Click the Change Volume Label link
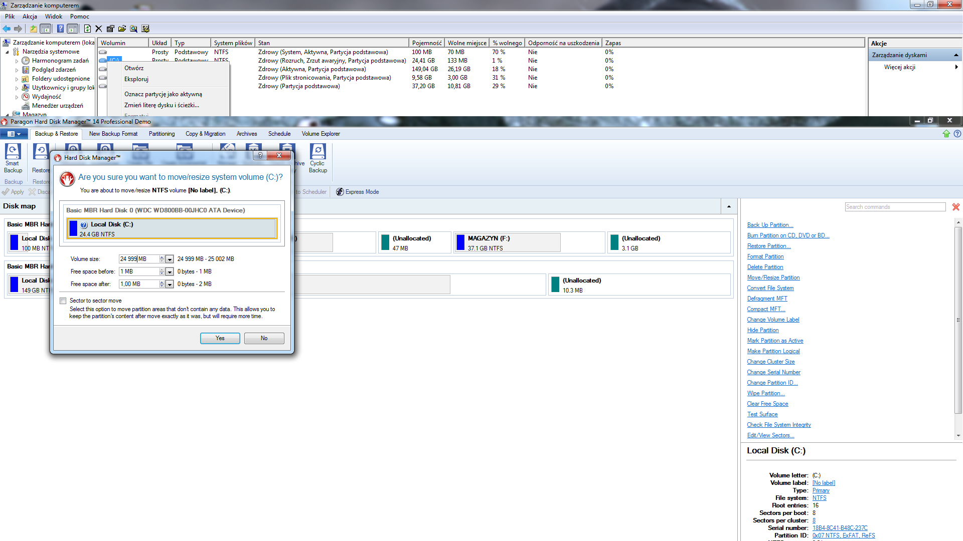The width and height of the screenshot is (963, 541). point(773,320)
